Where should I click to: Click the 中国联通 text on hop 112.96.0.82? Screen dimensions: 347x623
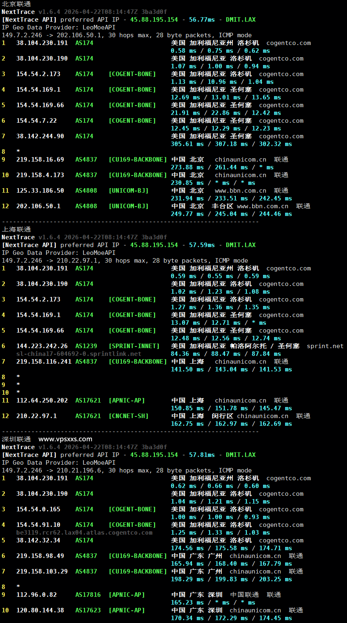pos(244,595)
